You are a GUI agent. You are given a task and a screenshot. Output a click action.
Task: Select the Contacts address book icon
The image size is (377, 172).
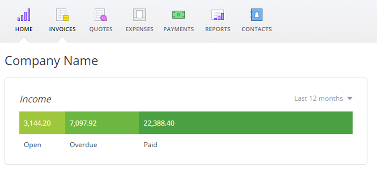tap(256, 15)
